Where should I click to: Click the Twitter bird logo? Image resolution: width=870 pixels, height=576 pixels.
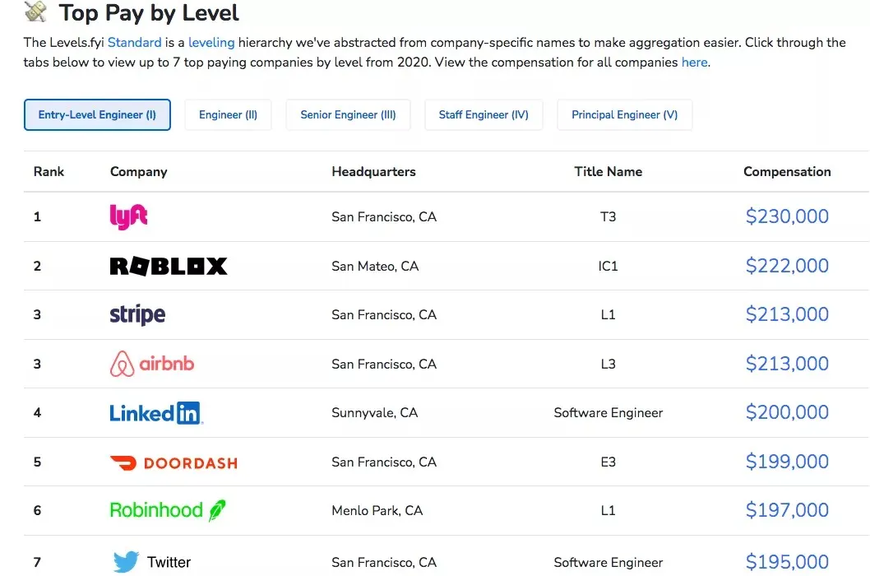(x=126, y=562)
